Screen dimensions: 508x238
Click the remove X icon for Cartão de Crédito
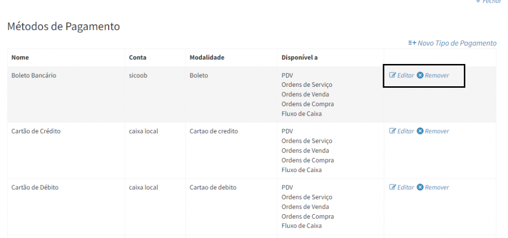(x=420, y=131)
